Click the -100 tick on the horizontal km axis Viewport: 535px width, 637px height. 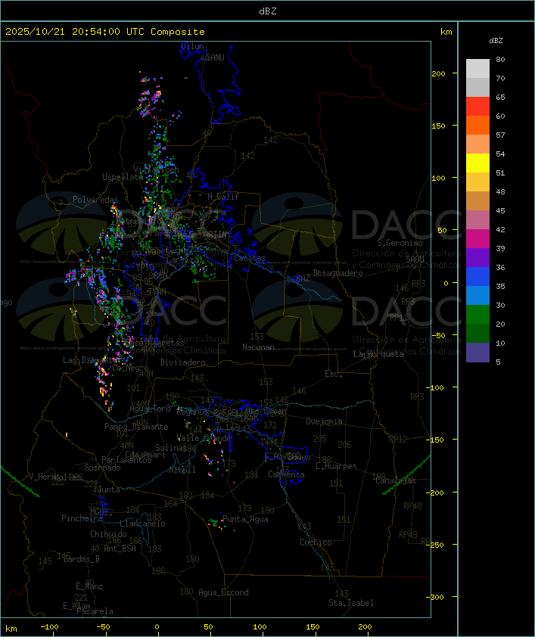[49, 627]
